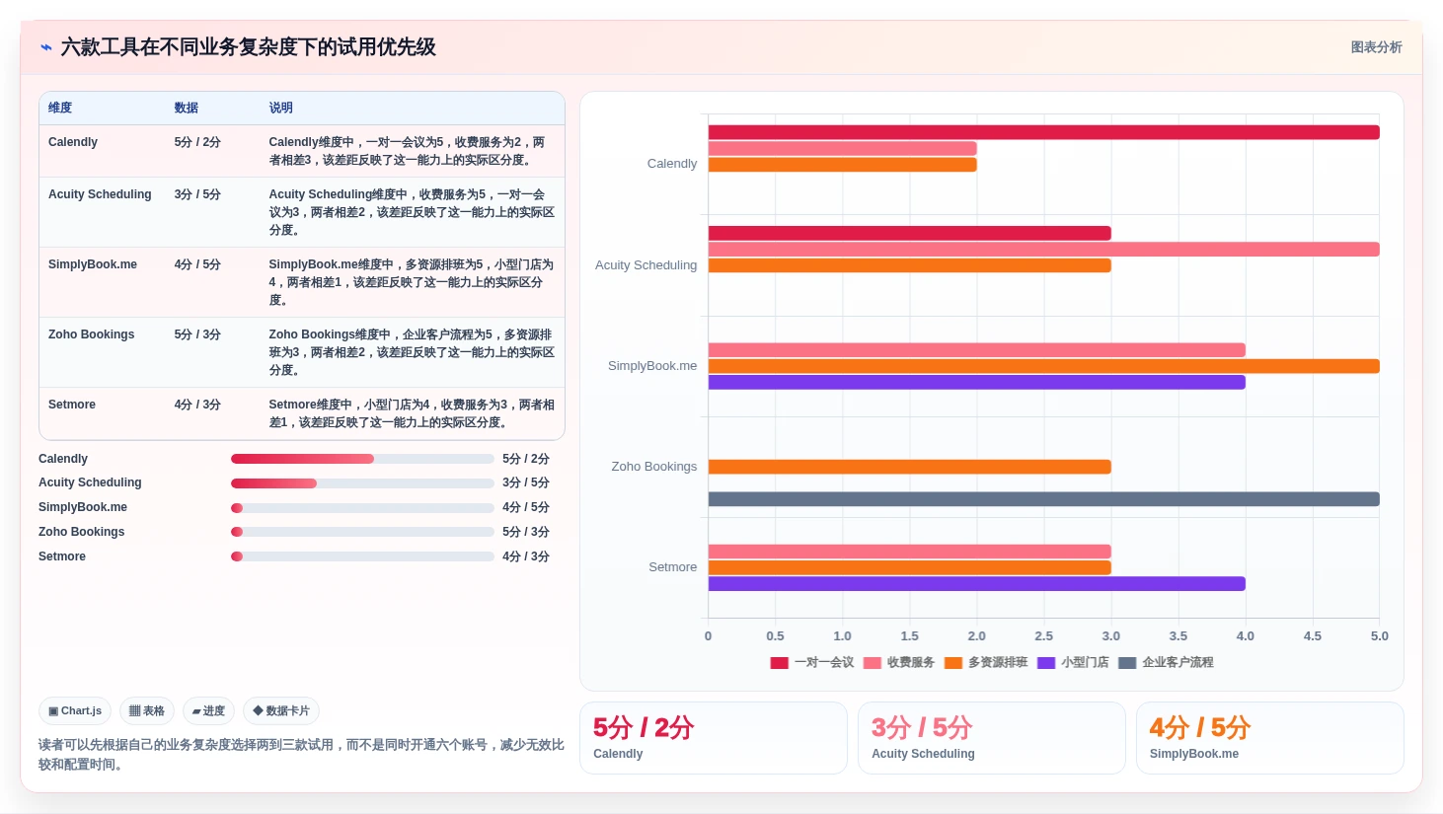The width and height of the screenshot is (1443, 814).
Task: Click Acuity Scheduling's 收费服务 bar in the chart
Action: [x=1043, y=250]
